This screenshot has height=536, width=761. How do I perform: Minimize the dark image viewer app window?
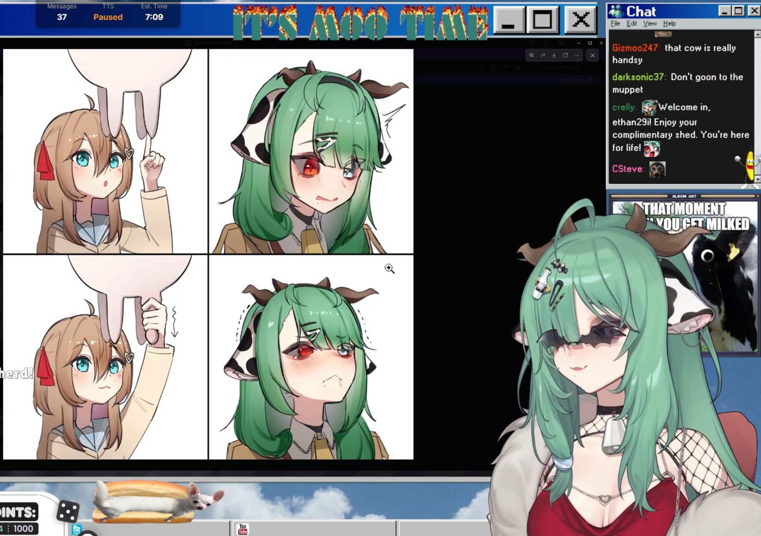tap(579, 43)
